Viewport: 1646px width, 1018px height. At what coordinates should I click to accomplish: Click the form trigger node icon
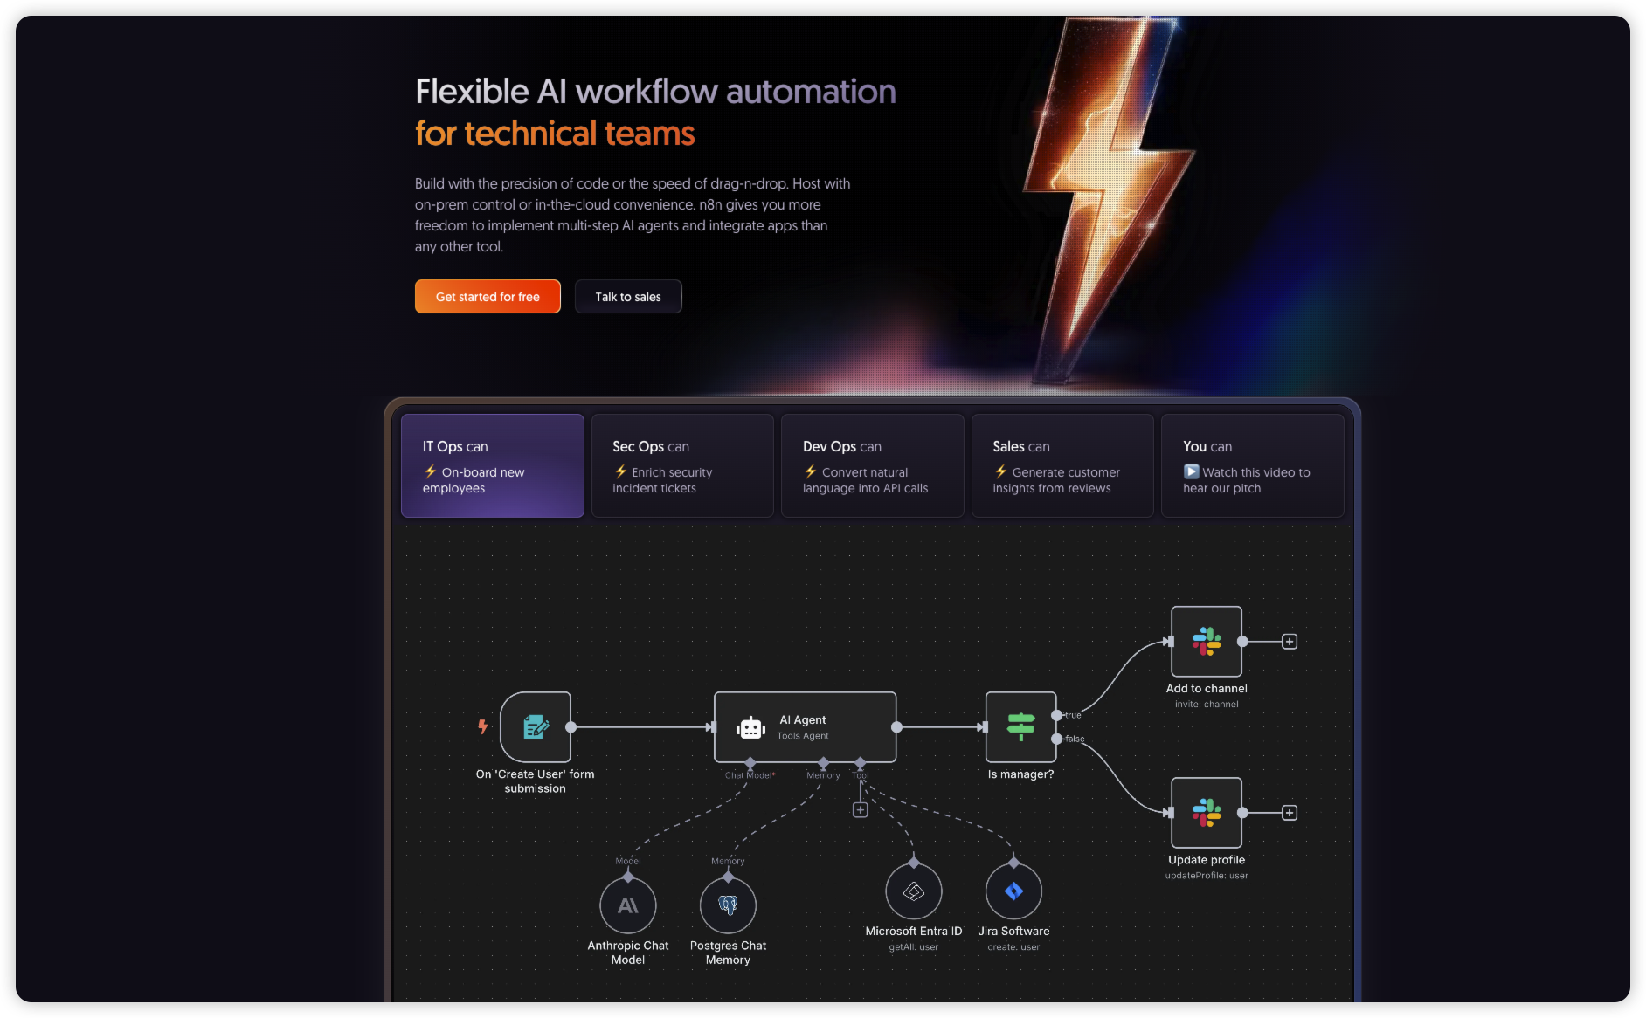536,727
